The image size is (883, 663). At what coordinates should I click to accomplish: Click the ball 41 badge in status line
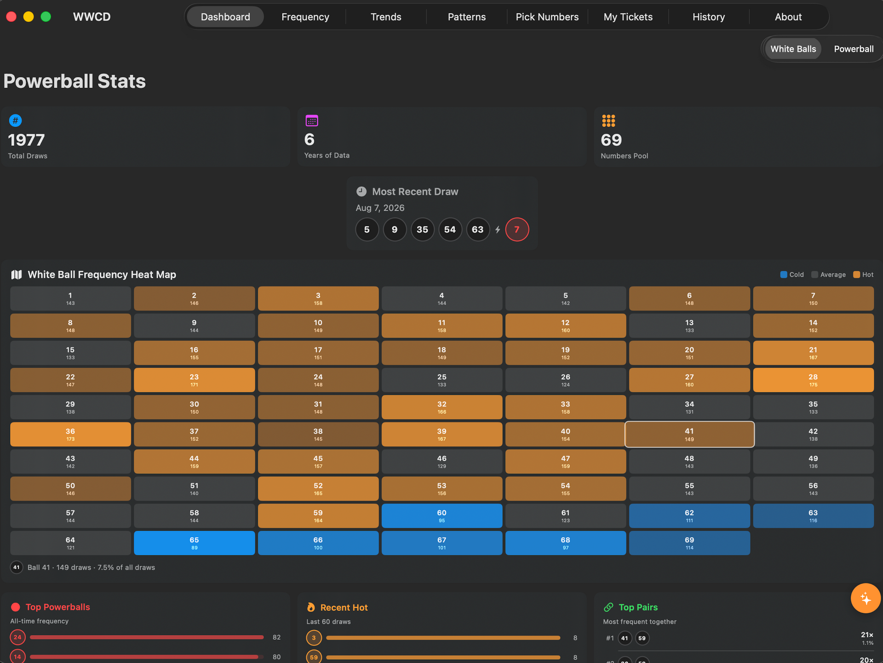click(x=17, y=567)
